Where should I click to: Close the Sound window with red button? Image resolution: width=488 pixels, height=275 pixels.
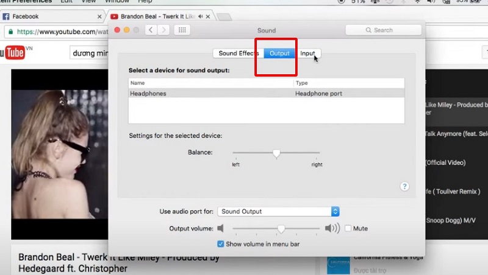point(117,30)
